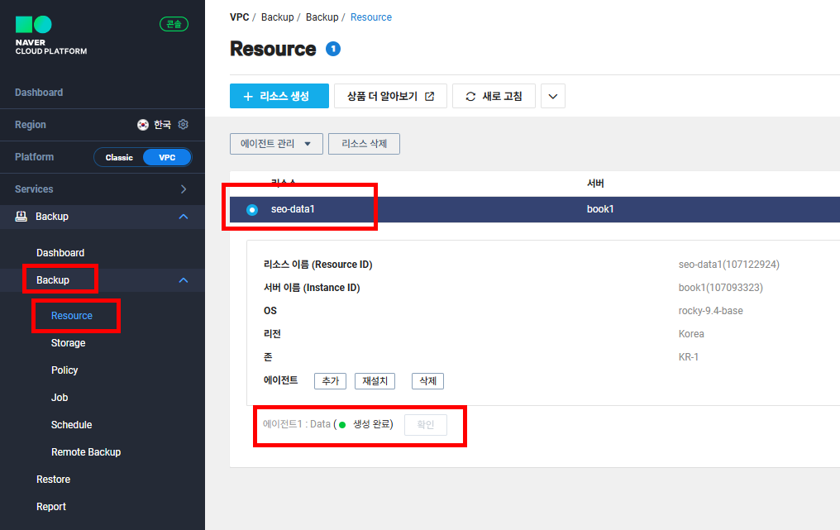
Task: Select seo-data1 radio button
Action: 252,209
